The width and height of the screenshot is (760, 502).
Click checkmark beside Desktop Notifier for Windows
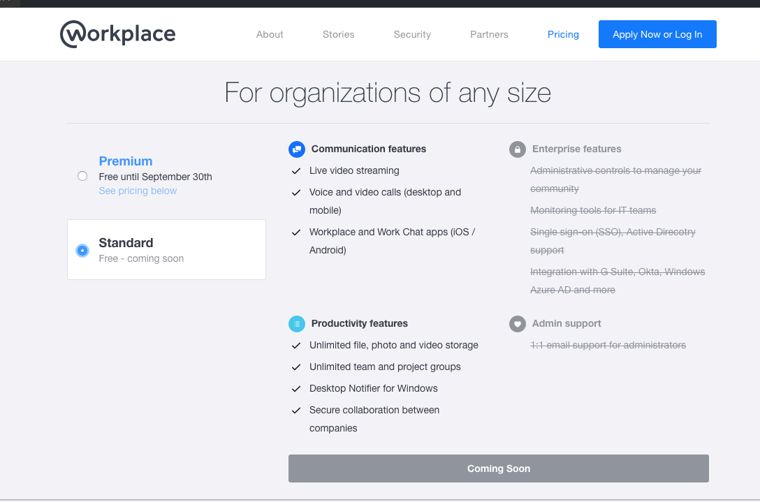pyautogui.click(x=296, y=388)
